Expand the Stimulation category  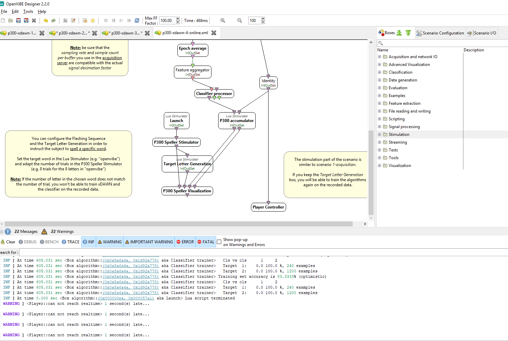(379, 135)
